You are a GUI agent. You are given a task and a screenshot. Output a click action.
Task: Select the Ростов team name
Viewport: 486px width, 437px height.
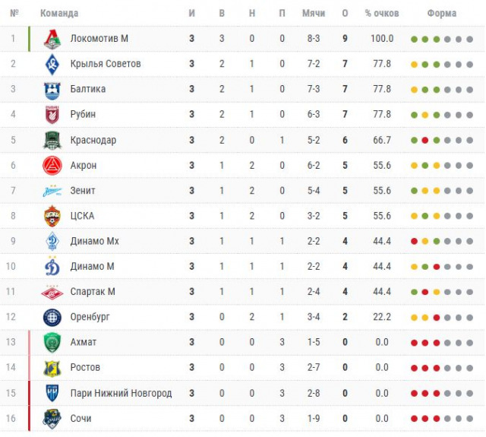click(84, 367)
